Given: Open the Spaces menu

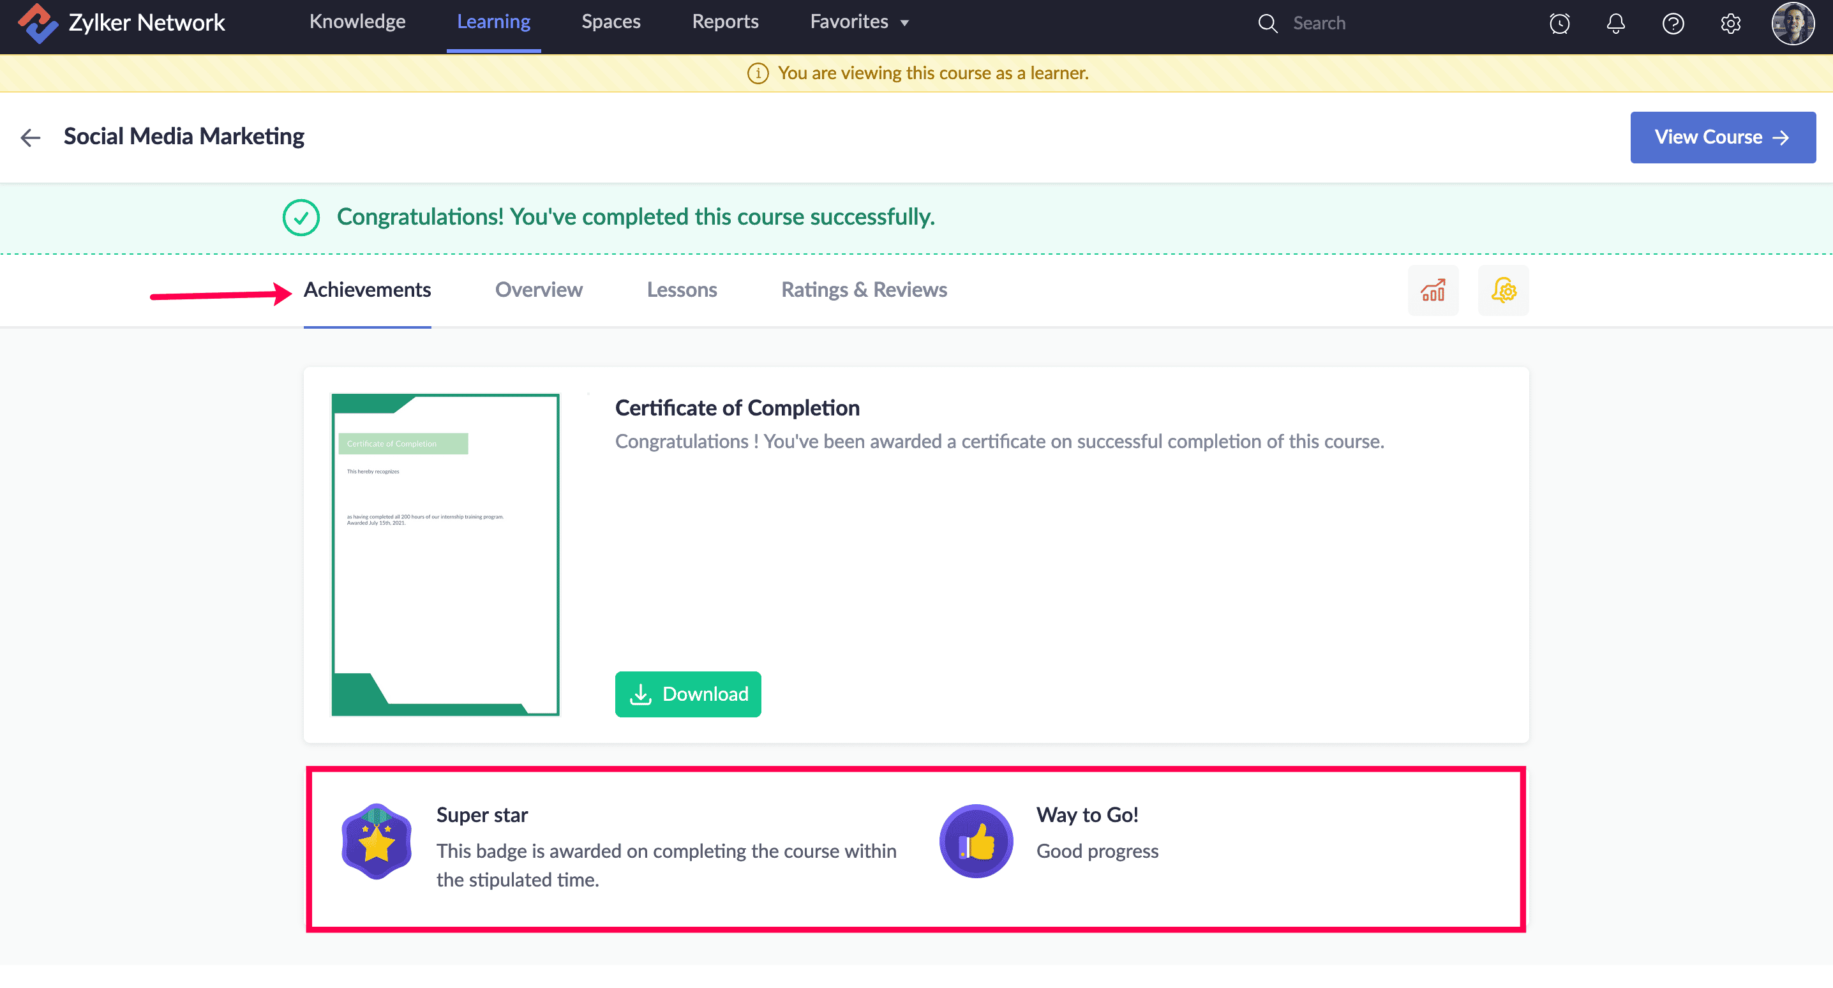Looking at the screenshot, I should 611,22.
